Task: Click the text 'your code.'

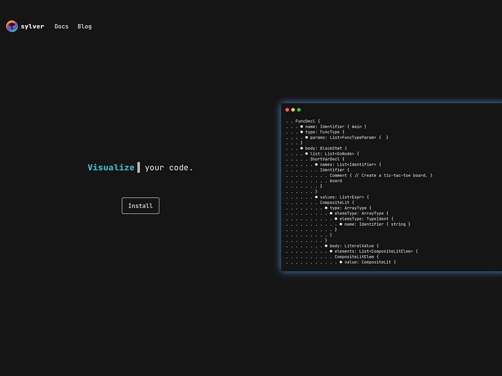Action: click(169, 167)
